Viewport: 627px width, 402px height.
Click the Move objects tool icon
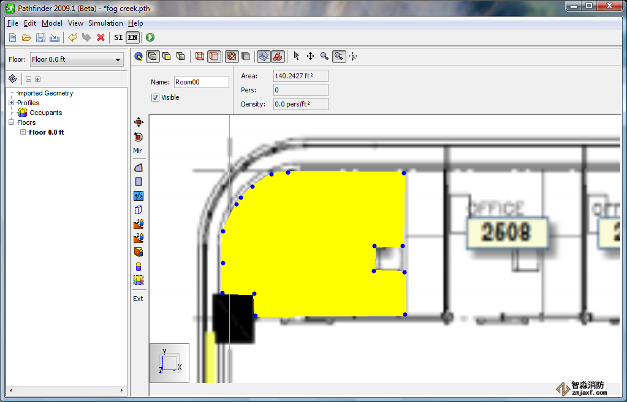pyautogui.click(x=139, y=122)
